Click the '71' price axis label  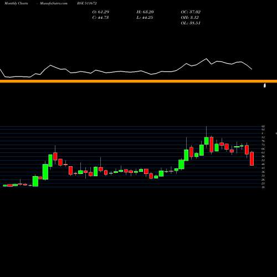(263, 145)
